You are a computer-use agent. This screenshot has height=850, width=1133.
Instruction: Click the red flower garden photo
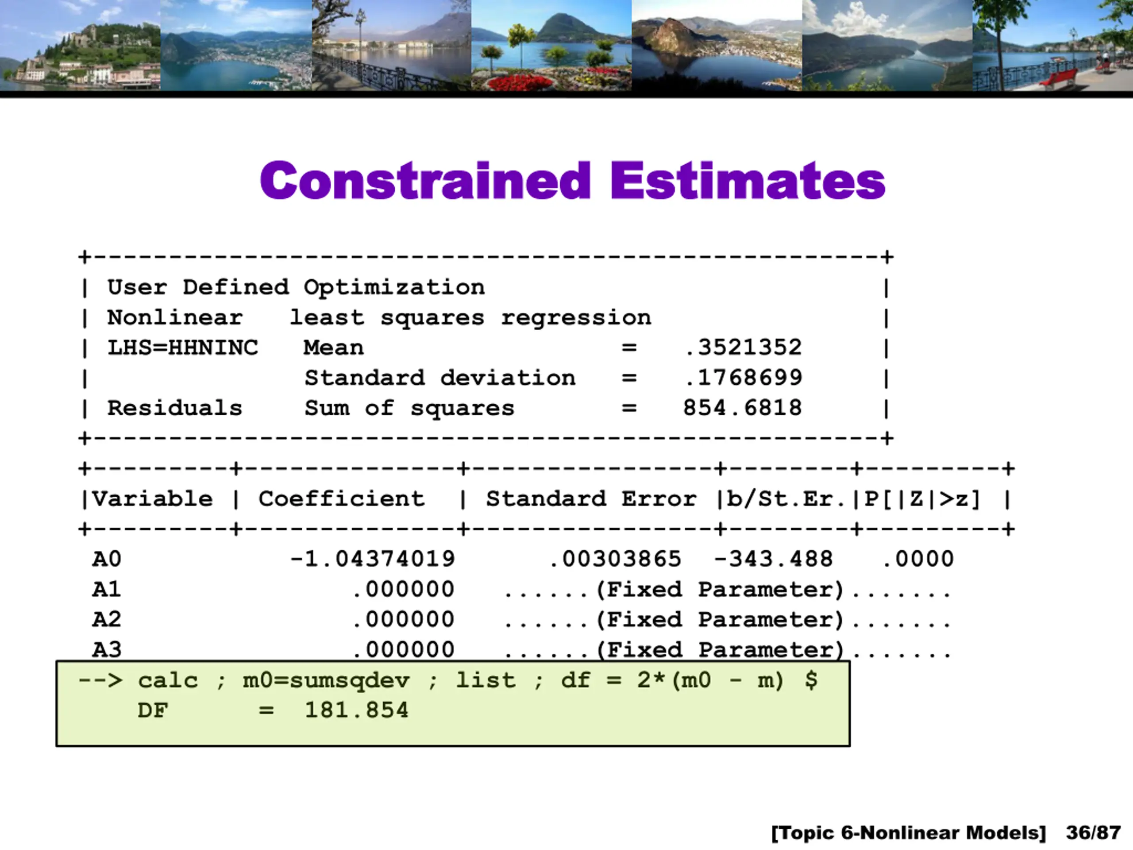coord(551,45)
